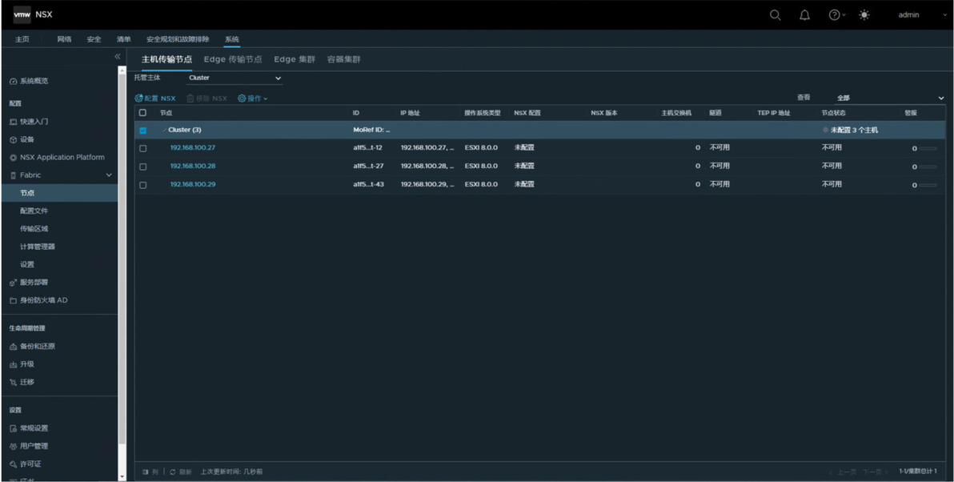The image size is (954, 482).
Task: Uncheck the Cluster (3) row checkbox
Action: [x=143, y=131]
